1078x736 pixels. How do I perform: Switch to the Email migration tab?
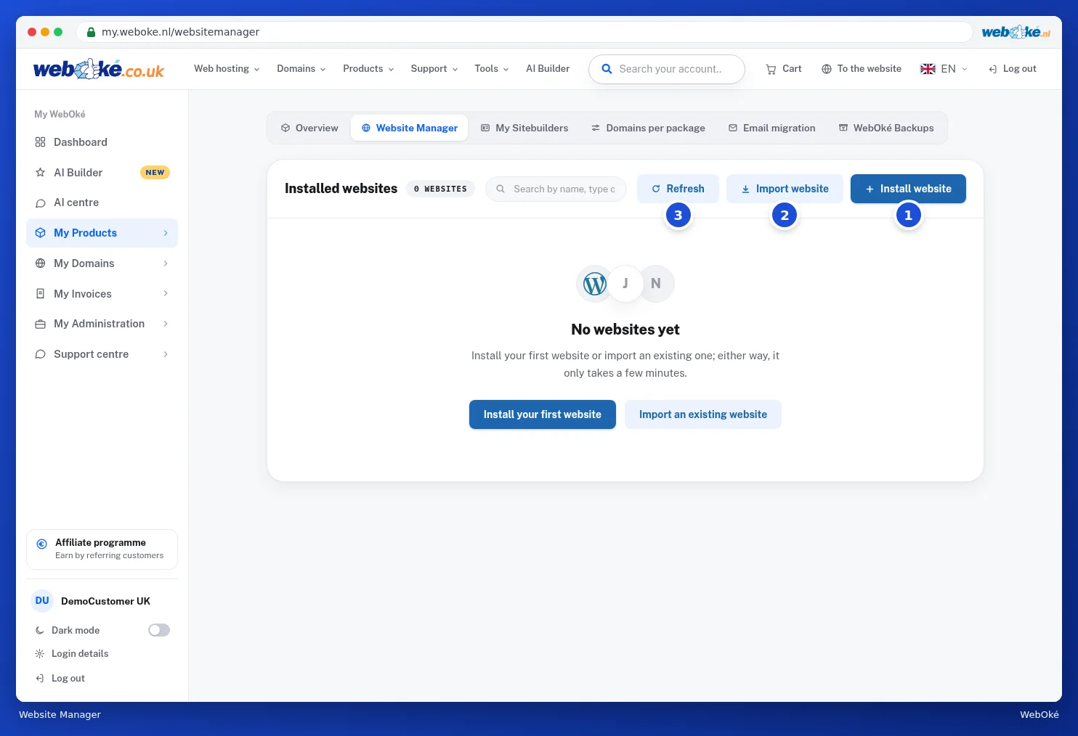pyautogui.click(x=772, y=128)
